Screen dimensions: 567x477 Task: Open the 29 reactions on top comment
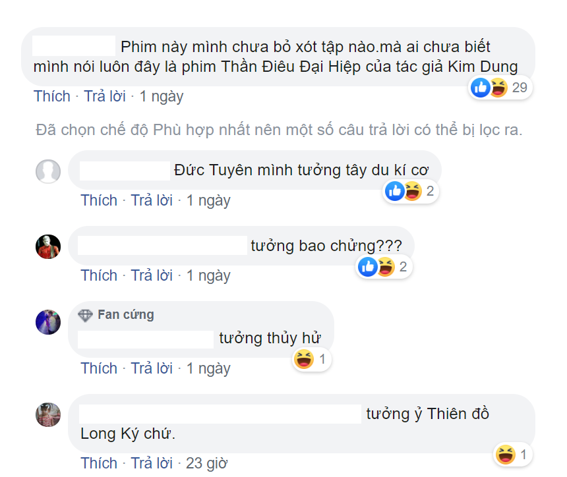click(x=500, y=88)
